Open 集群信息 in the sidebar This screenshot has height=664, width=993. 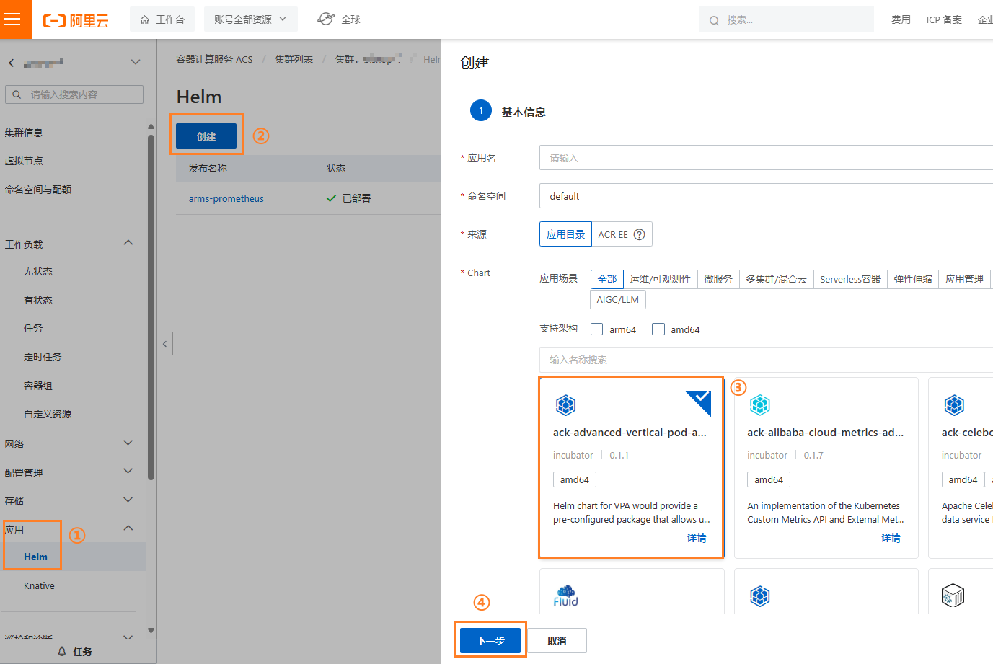[x=24, y=133]
